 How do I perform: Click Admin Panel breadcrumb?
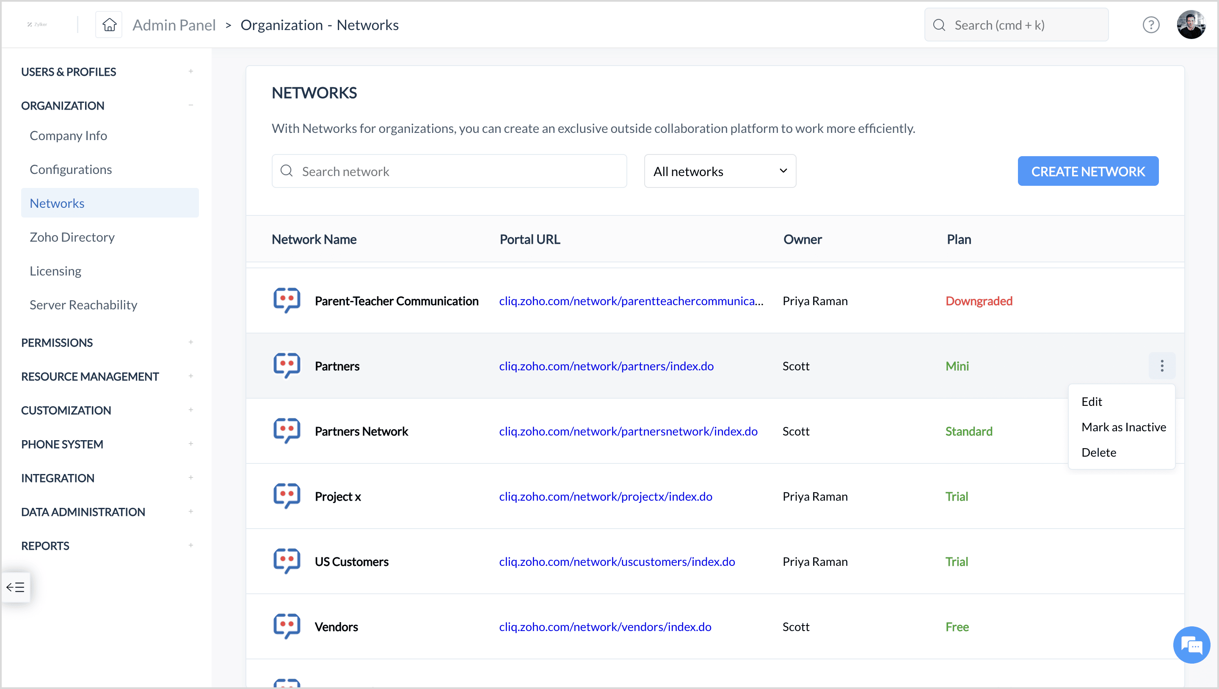174,25
